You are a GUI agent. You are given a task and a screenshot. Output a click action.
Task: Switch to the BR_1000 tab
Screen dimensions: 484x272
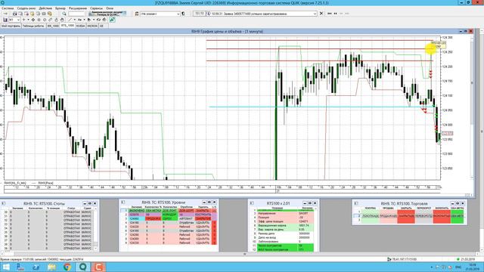pos(53,26)
